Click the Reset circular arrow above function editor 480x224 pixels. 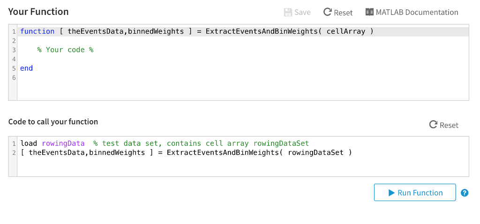point(328,12)
